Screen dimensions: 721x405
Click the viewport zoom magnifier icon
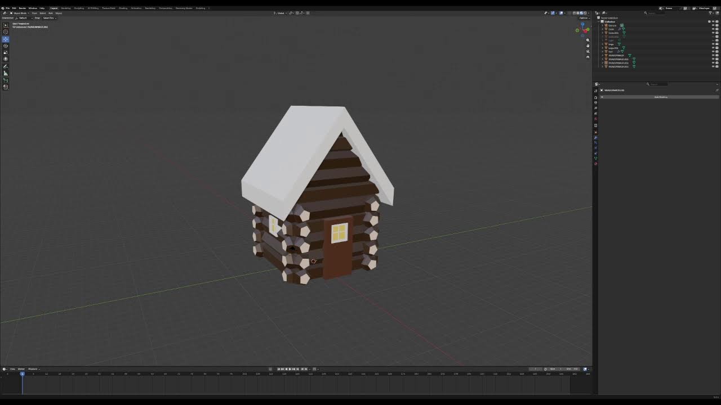pyautogui.click(x=588, y=40)
